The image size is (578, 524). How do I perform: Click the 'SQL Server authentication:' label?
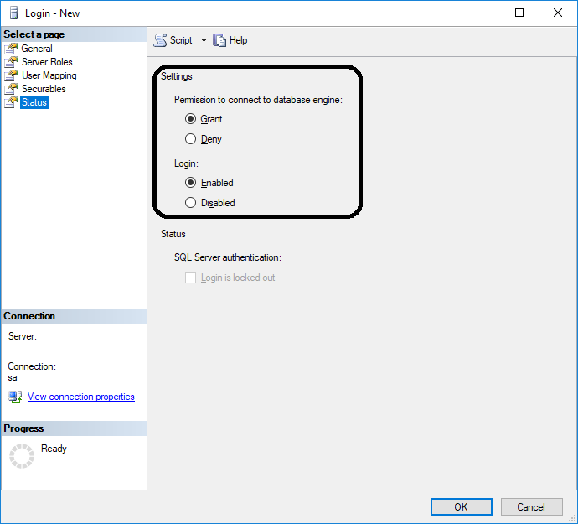228,257
